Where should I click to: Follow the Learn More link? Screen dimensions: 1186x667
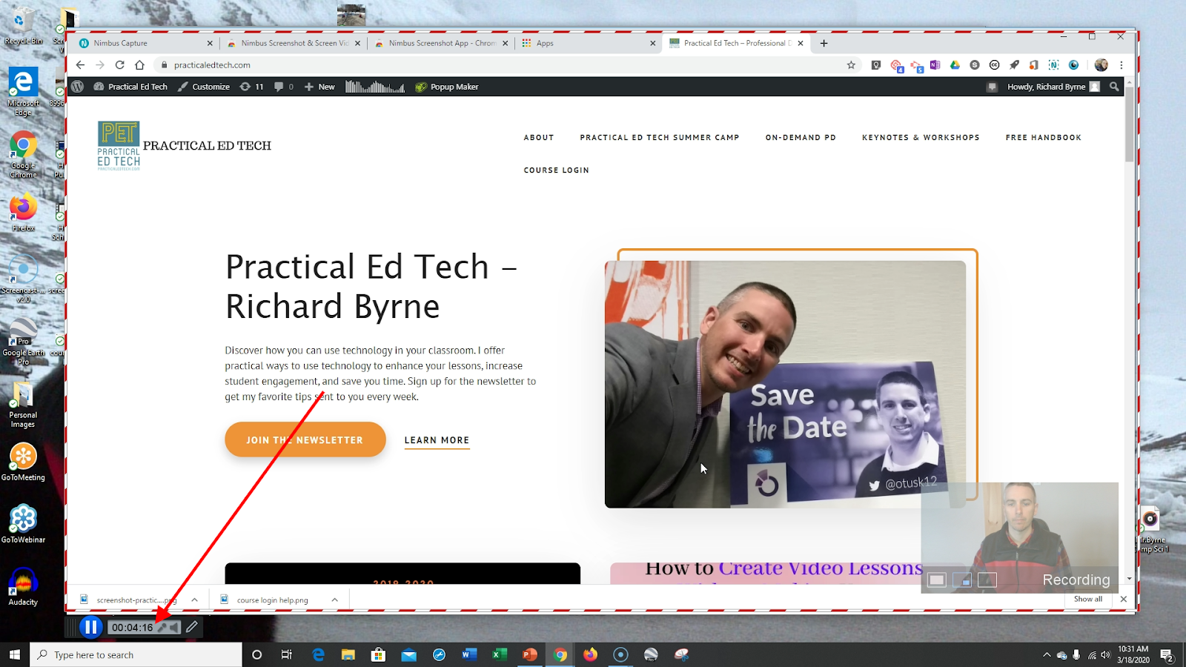click(437, 440)
